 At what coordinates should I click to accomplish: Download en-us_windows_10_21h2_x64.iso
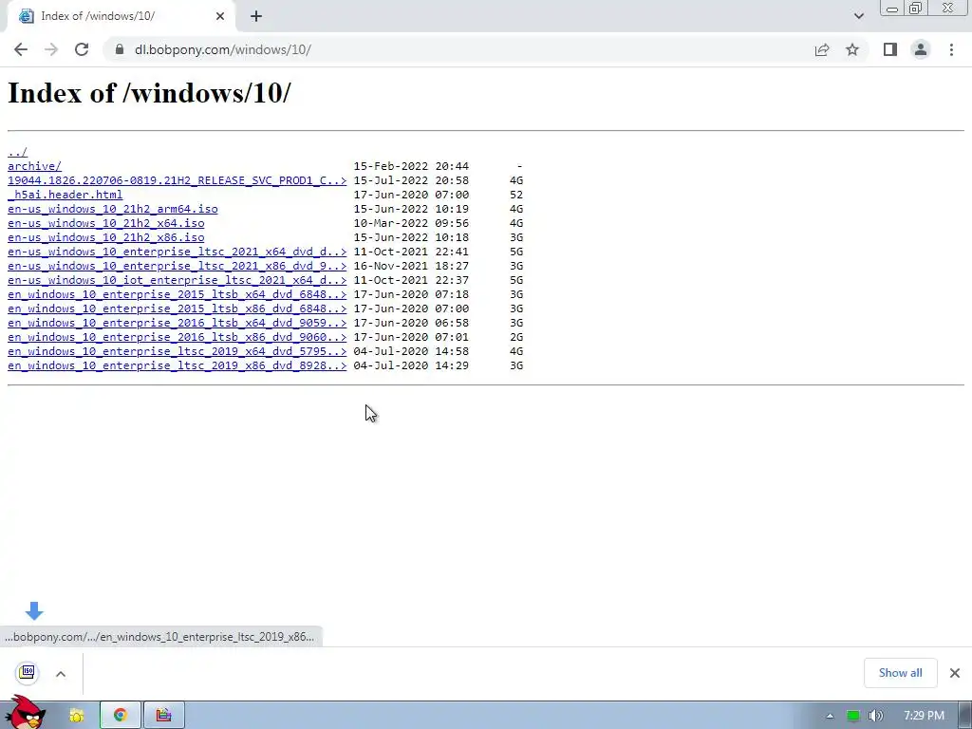[106, 223]
